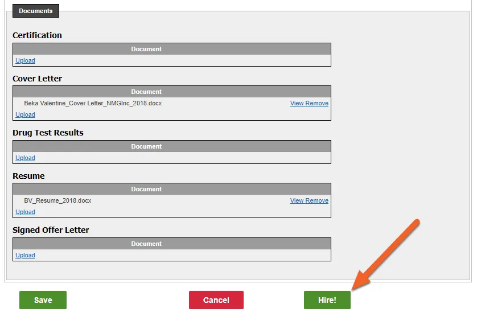The width and height of the screenshot is (477, 316).
Task: Select the Documents tab label
Action: [36, 11]
